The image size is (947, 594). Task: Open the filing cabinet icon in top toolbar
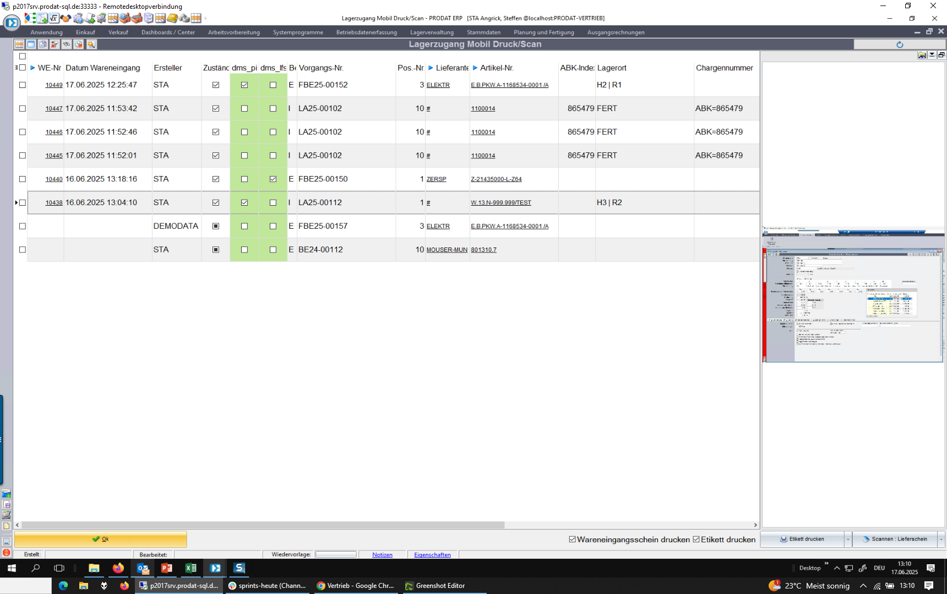(x=149, y=18)
